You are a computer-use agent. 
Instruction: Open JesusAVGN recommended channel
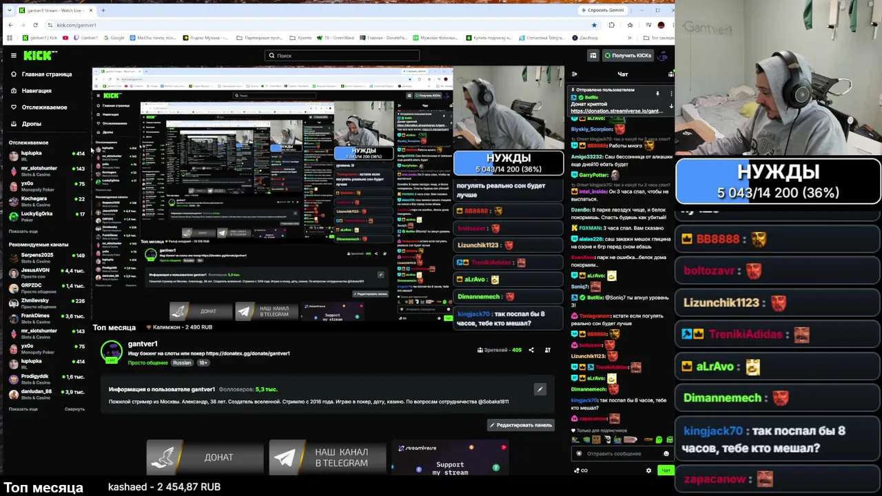tap(47, 273)
